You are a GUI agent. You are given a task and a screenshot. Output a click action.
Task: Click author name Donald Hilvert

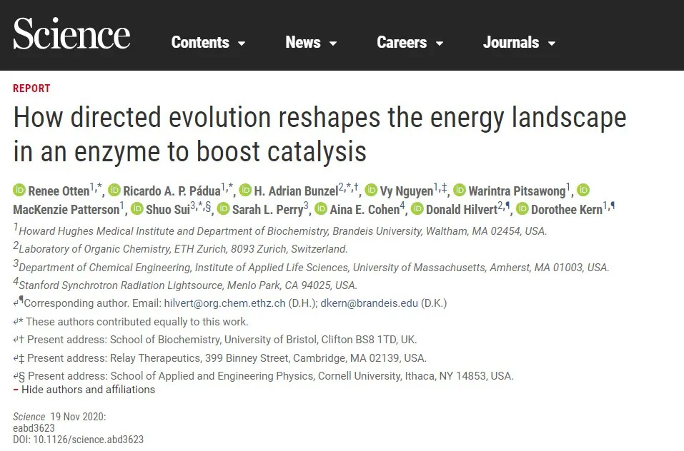click(462, 209)
